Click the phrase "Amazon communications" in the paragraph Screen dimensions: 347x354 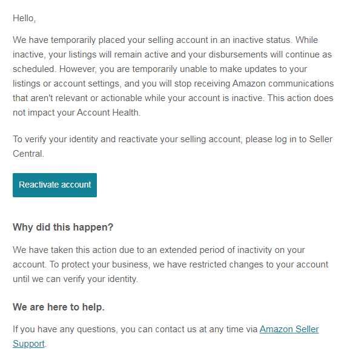tap(283, 84)
